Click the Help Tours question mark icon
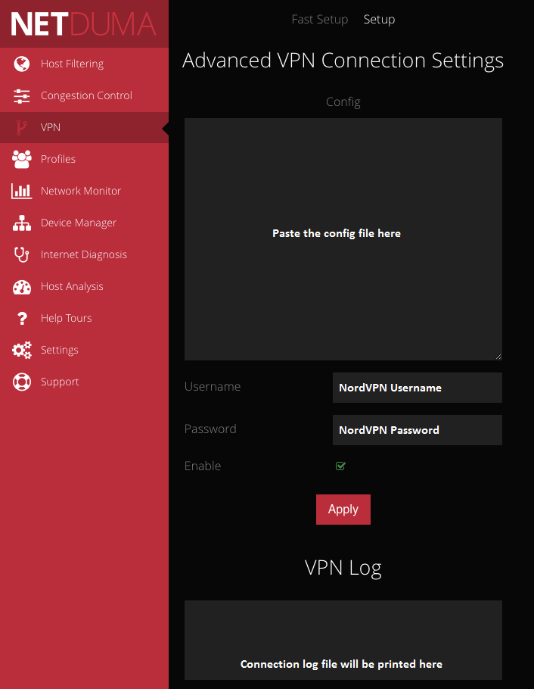The height and width of the screenshot is (689, 534). tap(22, 318)
